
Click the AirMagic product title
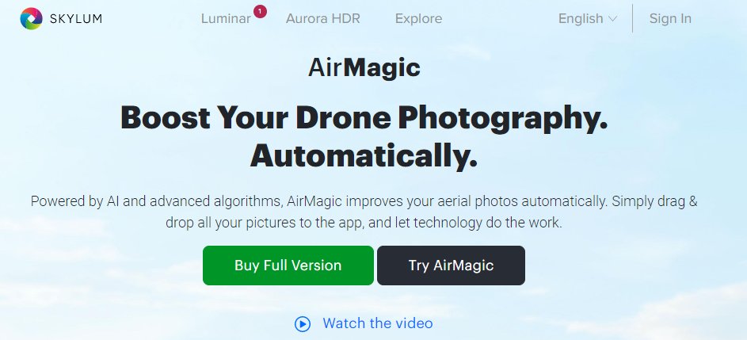364,68
